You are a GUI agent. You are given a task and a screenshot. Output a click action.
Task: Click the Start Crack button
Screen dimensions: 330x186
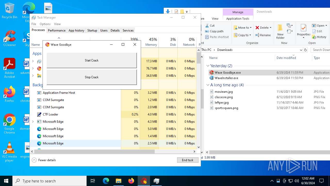point(92,60)
